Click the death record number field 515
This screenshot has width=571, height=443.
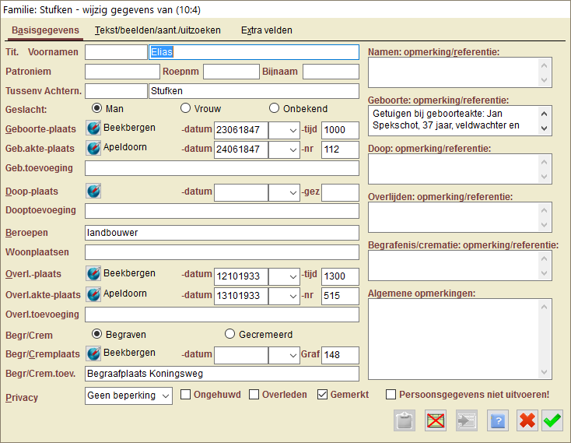point(340,296)
